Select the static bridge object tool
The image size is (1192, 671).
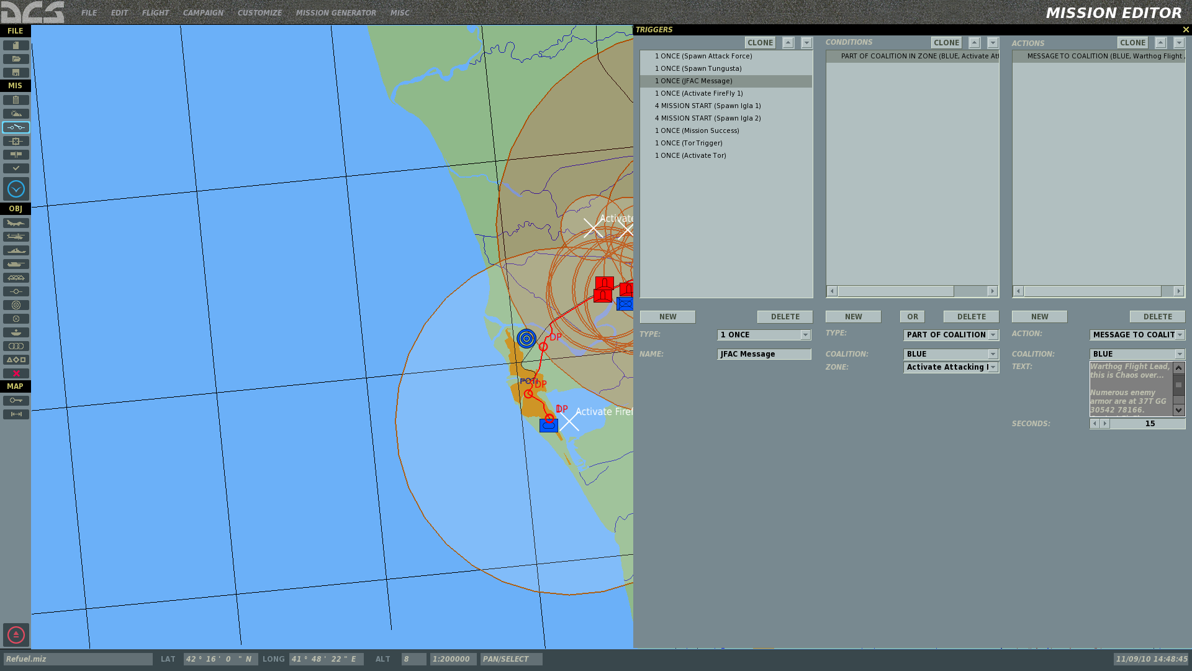(x=16, y=278)
